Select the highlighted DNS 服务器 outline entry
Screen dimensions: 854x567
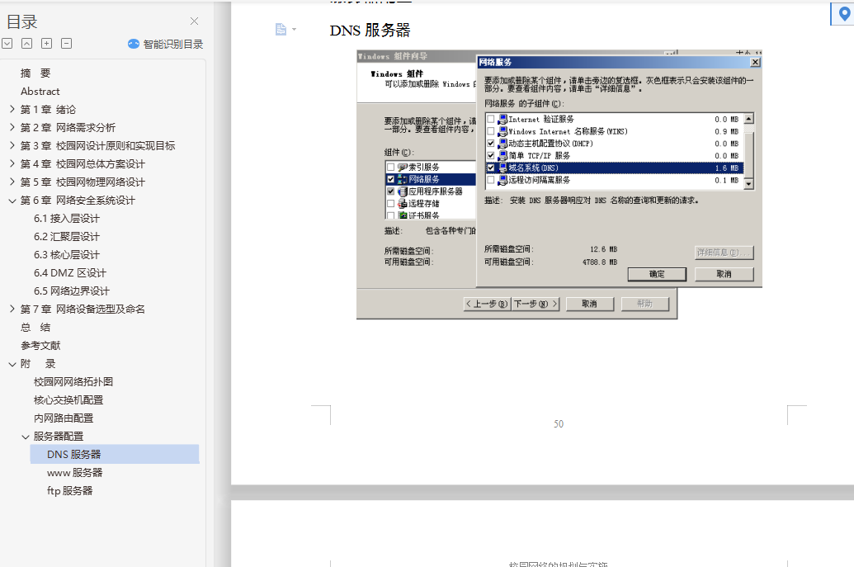click(x=115, y=454)
